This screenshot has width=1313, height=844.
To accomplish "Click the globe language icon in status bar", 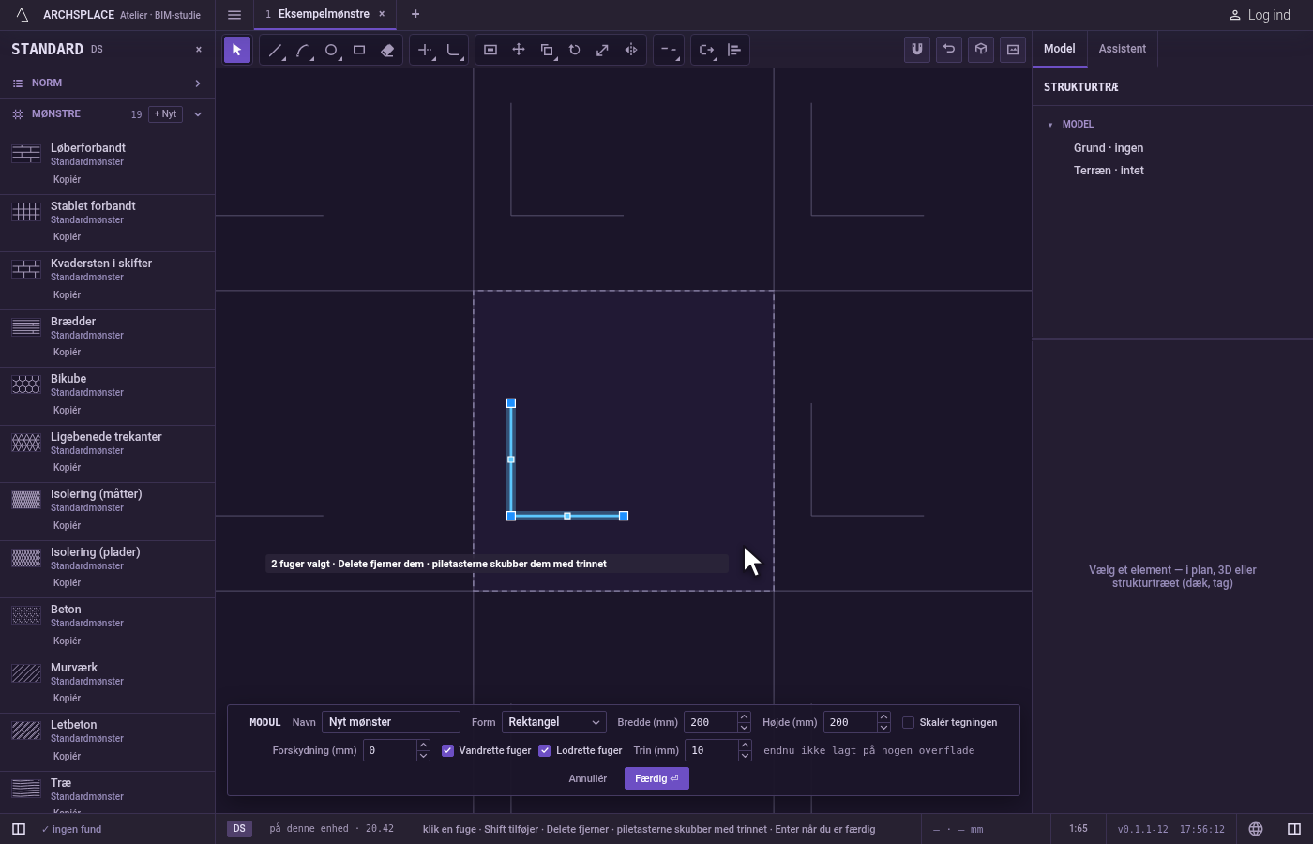I will [1256, 829].
